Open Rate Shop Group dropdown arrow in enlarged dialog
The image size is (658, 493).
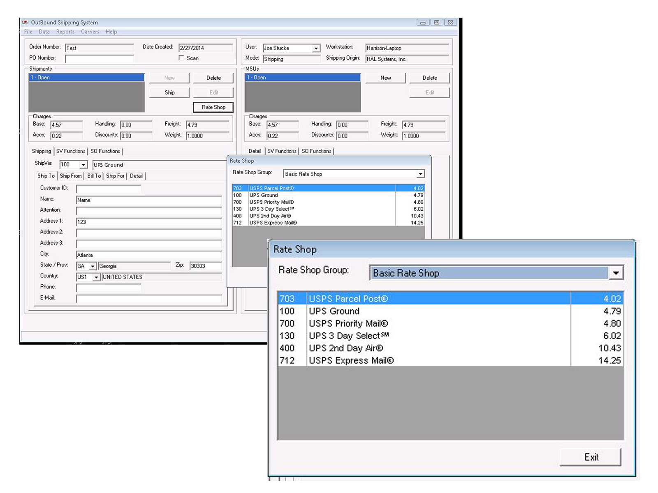point(616,273)
